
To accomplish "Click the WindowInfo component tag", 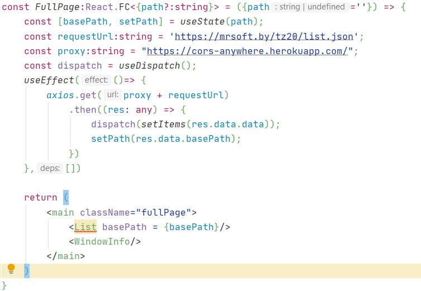I will [x=102, y=241].
